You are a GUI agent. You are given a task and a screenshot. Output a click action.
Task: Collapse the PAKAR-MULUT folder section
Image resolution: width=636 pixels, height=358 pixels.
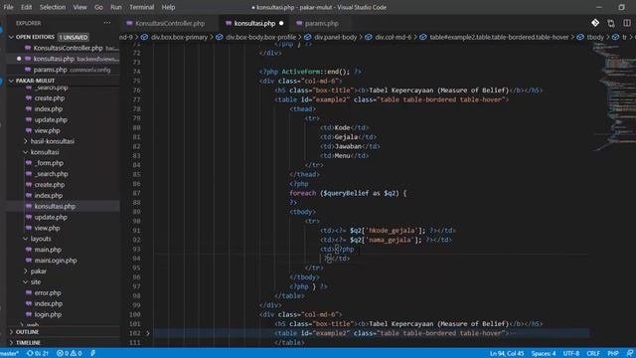[11, 81]
